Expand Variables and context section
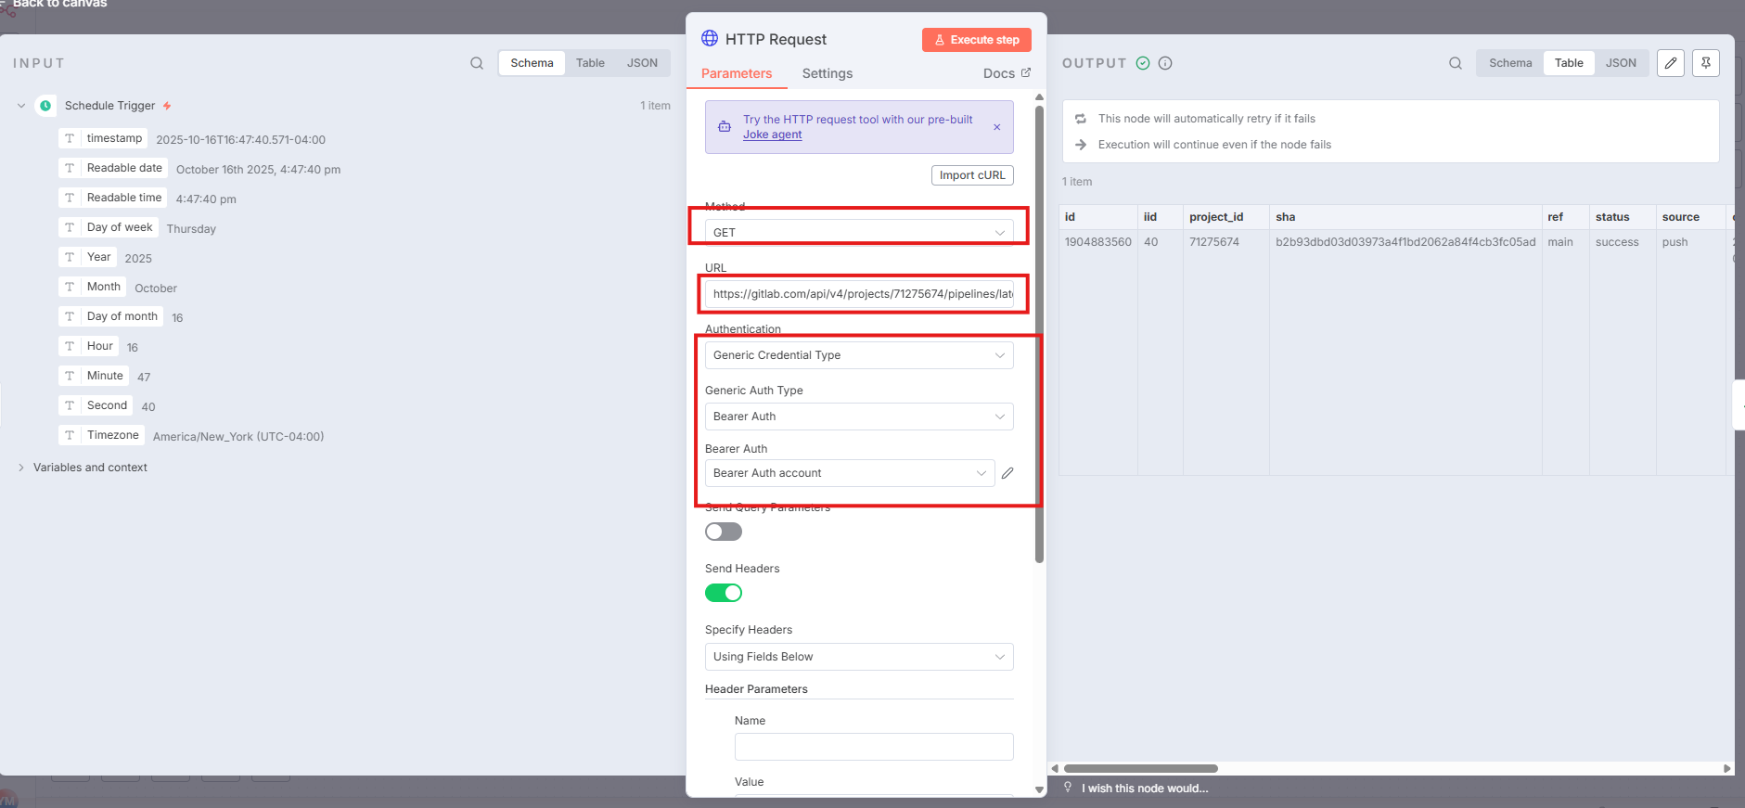 [90, 468]
